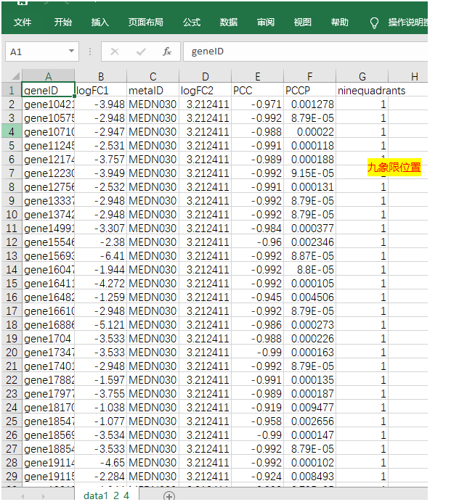Click the previous sheet navigation arrow
The image size is (459, 502).
[23, 496]
